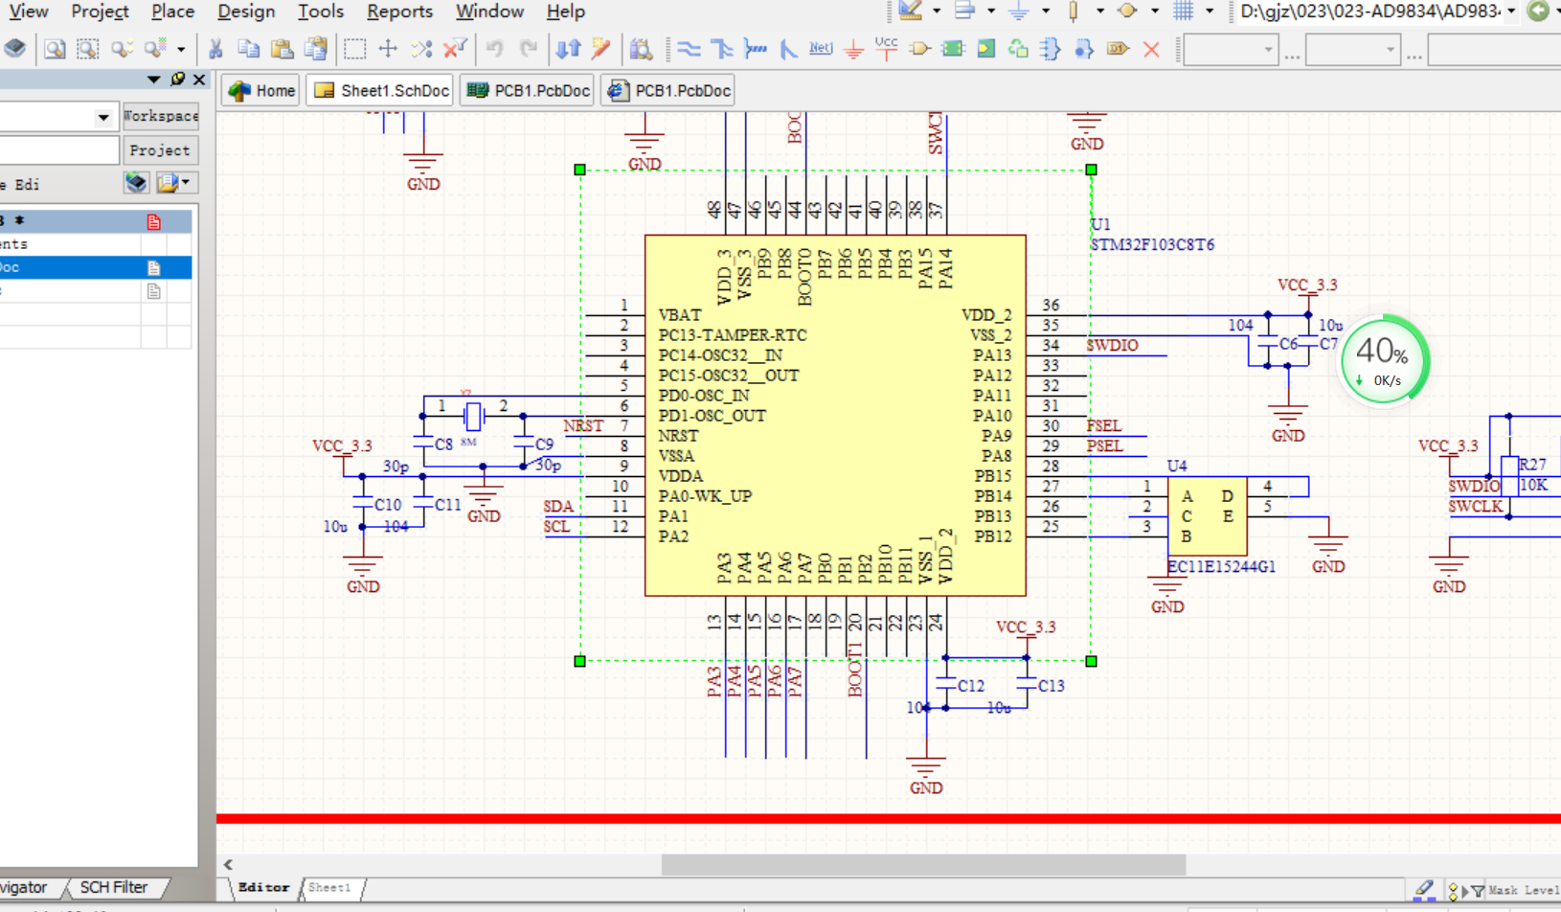Image resolution: width=1561 pixels, height=912 pixels.
Task: Place a red No ERC marker
Action: 1151,49
